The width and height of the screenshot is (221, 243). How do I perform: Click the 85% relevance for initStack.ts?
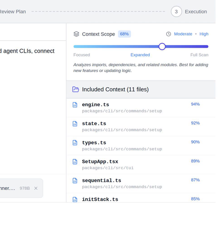pos(195,199)
